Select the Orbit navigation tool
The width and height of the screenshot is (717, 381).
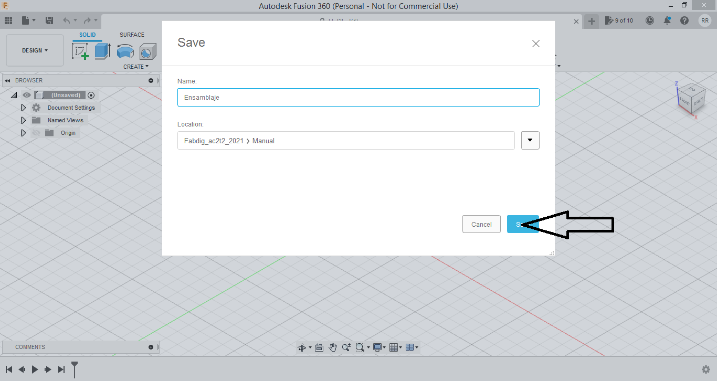click(302, 347)
